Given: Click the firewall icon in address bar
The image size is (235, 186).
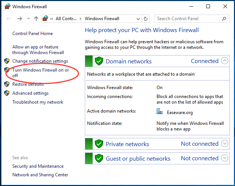Looking at the screenshot, I should click(x=45, y=18).
